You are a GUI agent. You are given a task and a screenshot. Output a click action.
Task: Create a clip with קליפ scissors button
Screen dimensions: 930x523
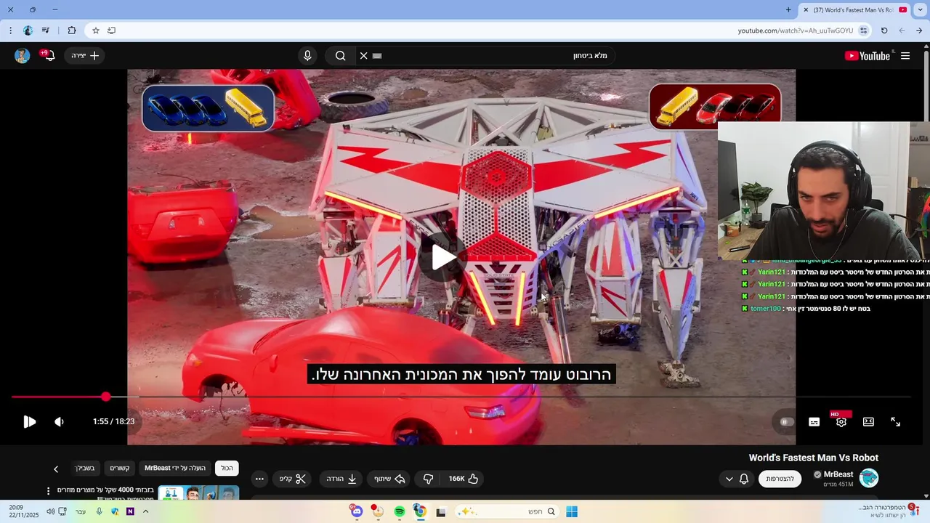[293, 479]
